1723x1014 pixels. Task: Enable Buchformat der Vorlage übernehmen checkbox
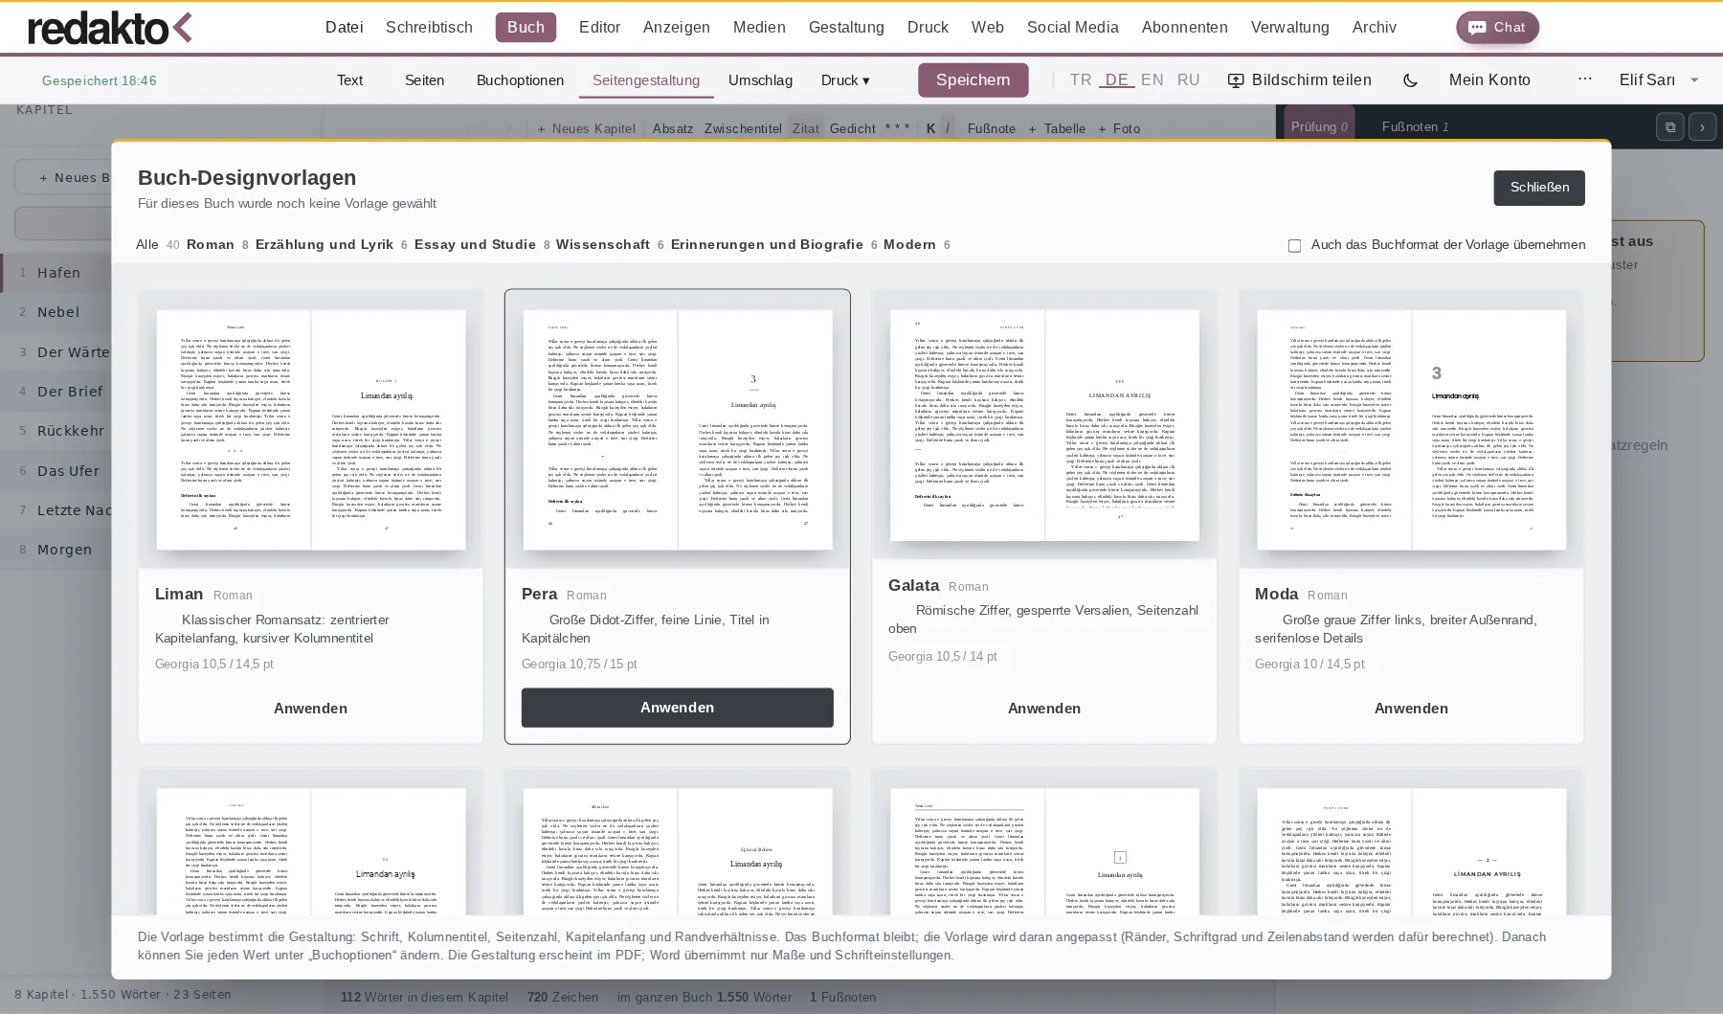[1294, 246]
